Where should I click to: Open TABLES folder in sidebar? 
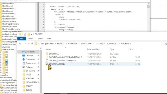(x=29, y=90)
